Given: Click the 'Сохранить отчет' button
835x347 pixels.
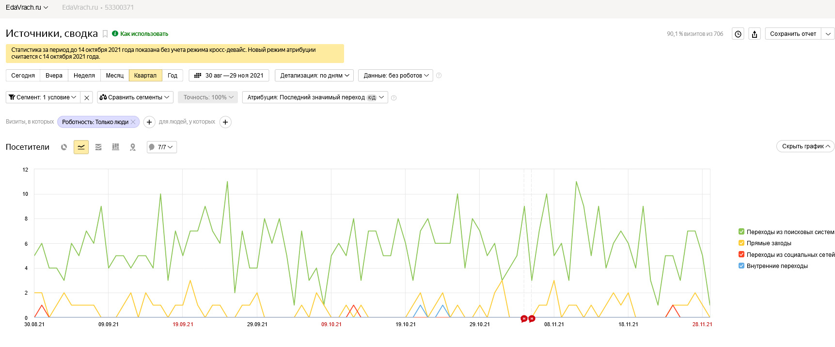Looking at the screenshot, I should 793,34.
